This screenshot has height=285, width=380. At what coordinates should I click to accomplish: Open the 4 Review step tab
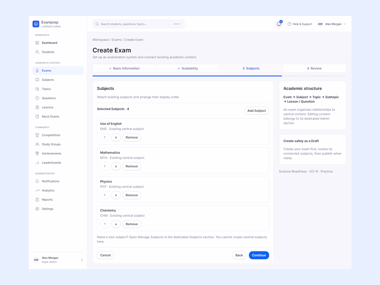(314, 68)
